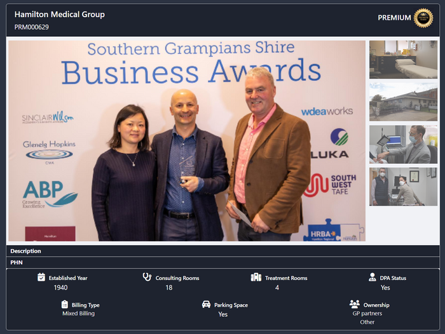Click the Hamilton Medical Group title

[x=60, y=15]
